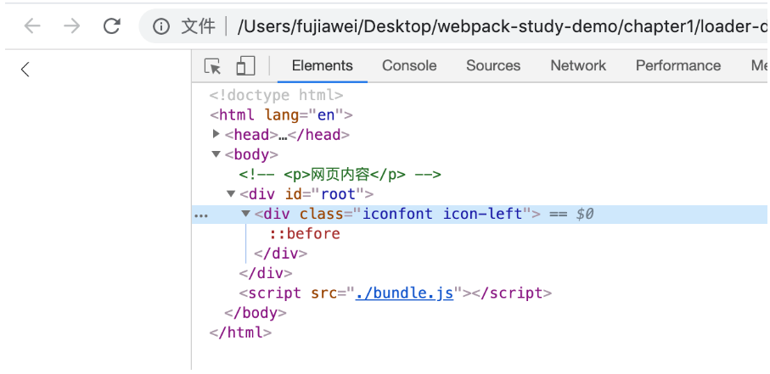The image size is (770, 374).
Task: Toggle the device toolbar icon
Action: coord(245,66)
